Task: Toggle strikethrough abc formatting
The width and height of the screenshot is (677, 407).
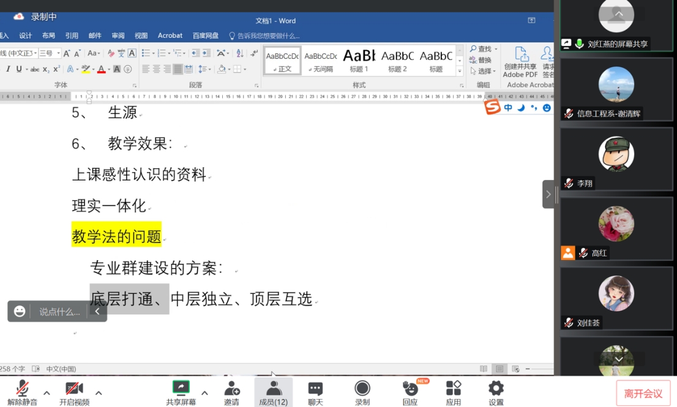Action: 34,69
